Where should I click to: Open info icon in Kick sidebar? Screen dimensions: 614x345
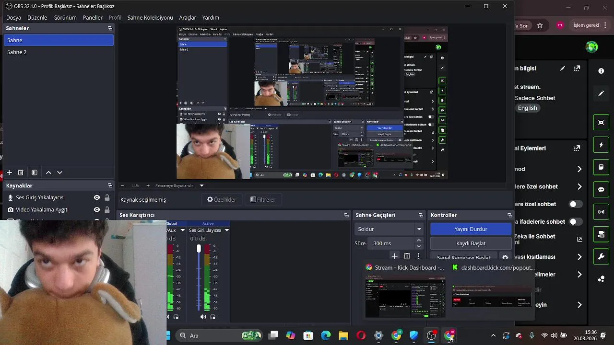click(x=601, y=71)
